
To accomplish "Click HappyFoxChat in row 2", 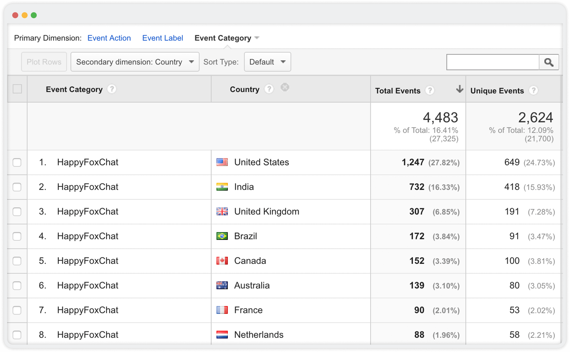I will (88, 187).
